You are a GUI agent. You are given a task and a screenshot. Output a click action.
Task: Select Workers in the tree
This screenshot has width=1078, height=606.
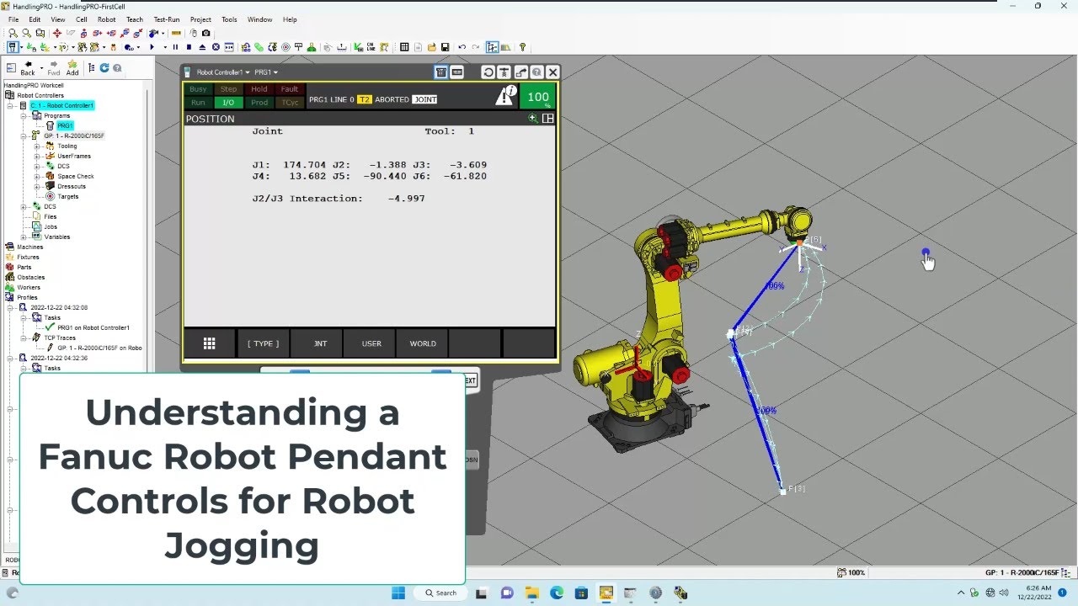click(x=29, y=287)
